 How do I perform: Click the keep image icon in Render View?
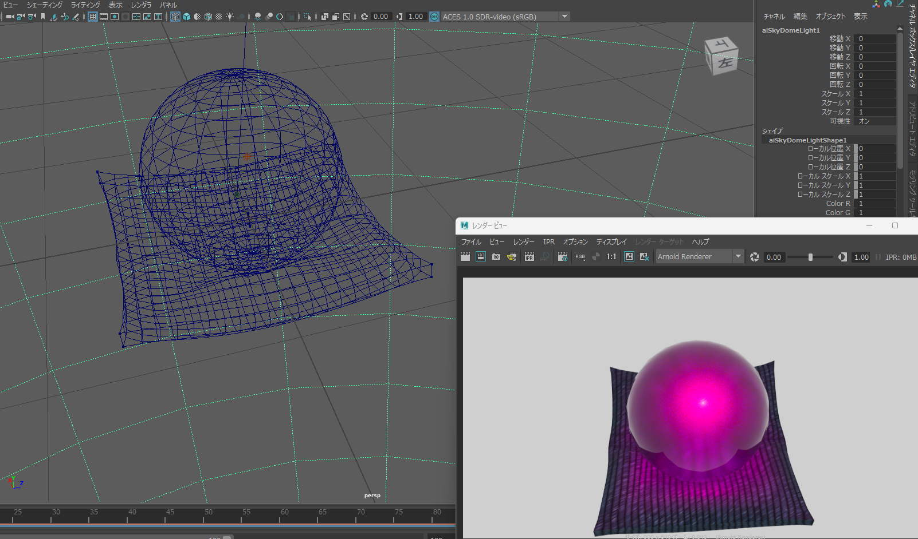pyautogui.click(x=629, y=257)
